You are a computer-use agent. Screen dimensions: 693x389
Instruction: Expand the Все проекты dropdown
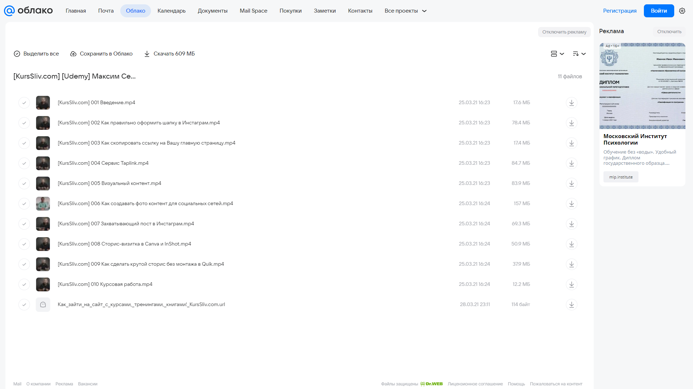point(406,11)
